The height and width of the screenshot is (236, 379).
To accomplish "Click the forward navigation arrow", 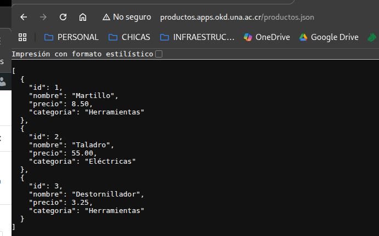I will (43, 17).
